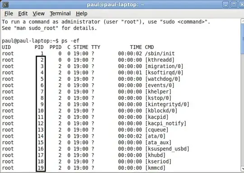Minimize the terminal window
The width and height of the screenshot is (244, 173).
(x=225, y=5)
